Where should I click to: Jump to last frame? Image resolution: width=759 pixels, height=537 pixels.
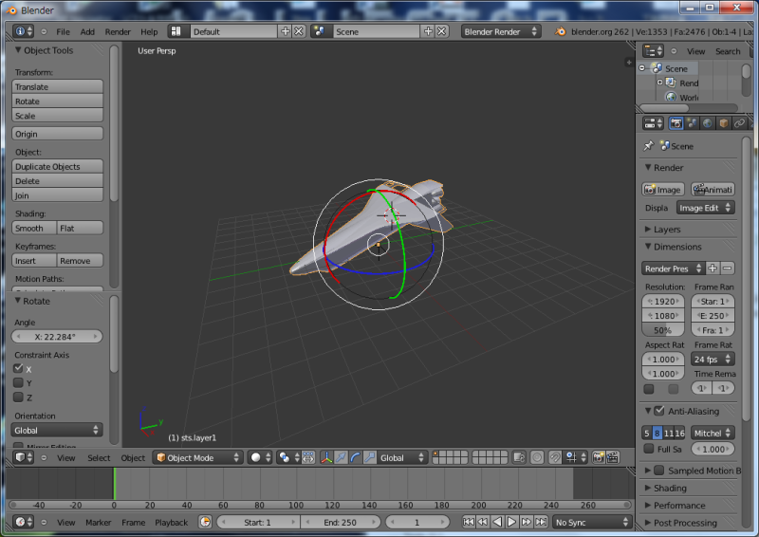point(541,522)
